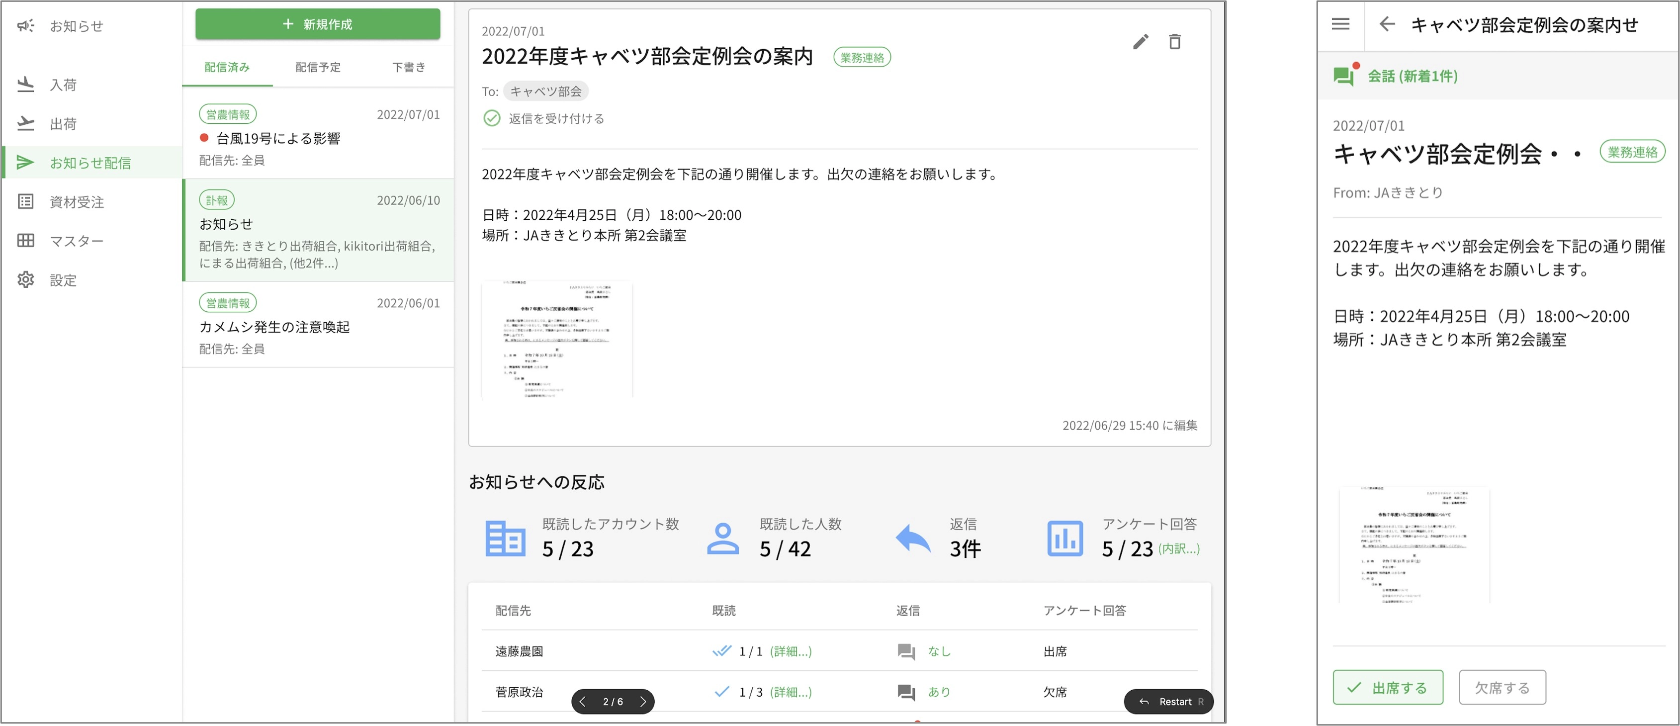The image size is (1680, 726).
Task: Click the 業務連絡 tag in mobile view
Action: tap(1632, 152)
